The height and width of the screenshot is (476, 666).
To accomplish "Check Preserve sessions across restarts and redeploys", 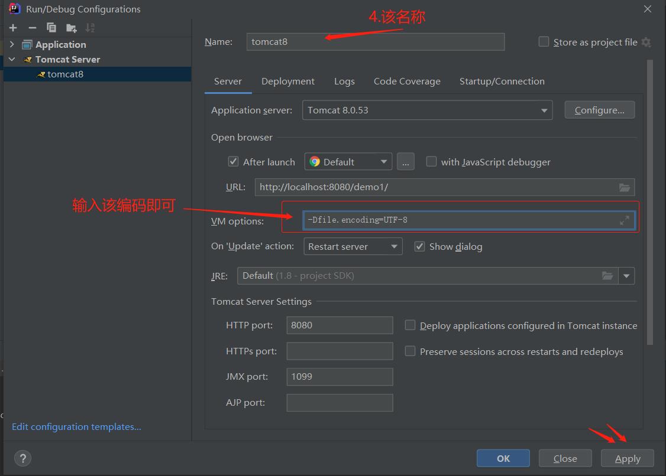I will point(410,351).
